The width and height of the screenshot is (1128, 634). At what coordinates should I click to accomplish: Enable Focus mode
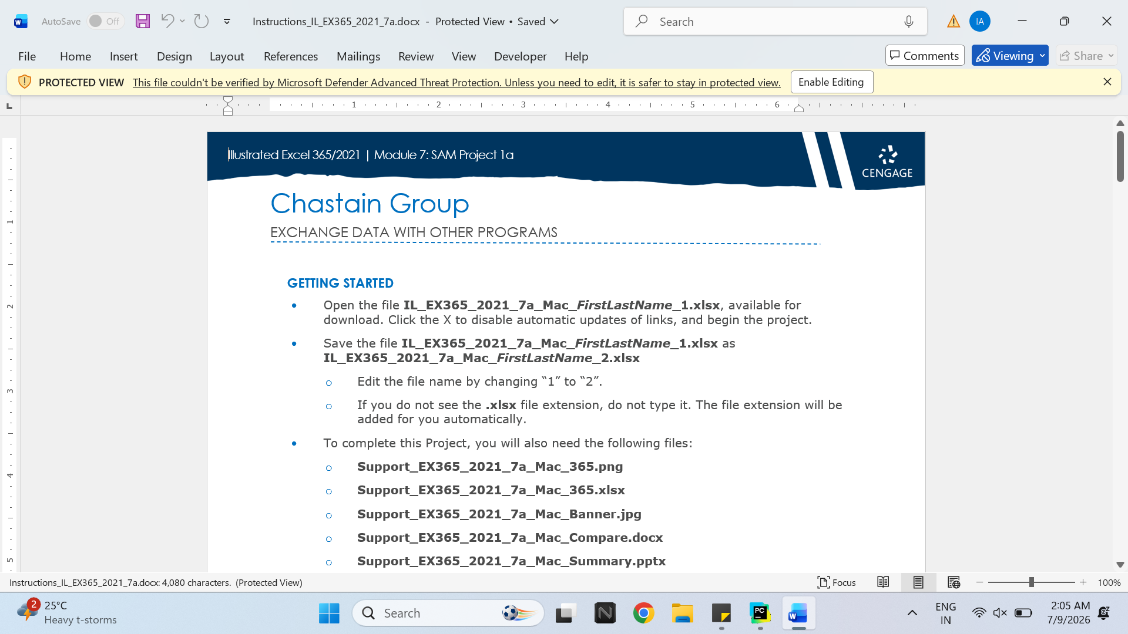837,582
